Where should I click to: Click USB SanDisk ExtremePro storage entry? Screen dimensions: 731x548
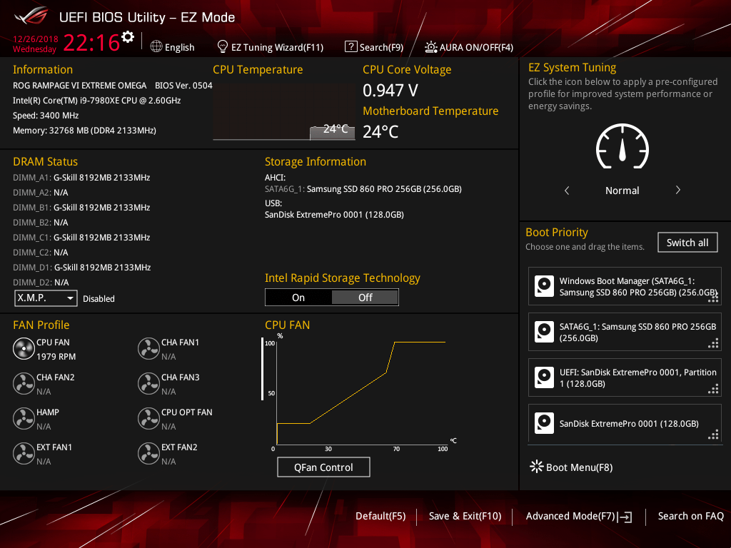[x=334, y=215]
